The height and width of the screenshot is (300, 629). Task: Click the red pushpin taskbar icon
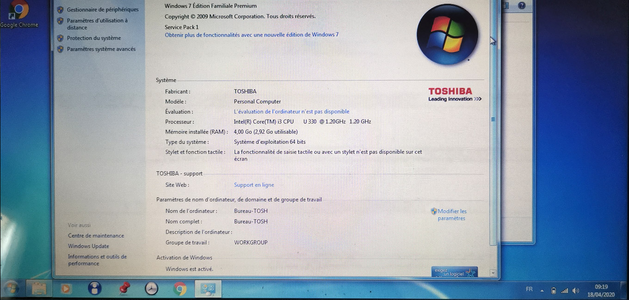pyautogui.click(x=124, y=288)
